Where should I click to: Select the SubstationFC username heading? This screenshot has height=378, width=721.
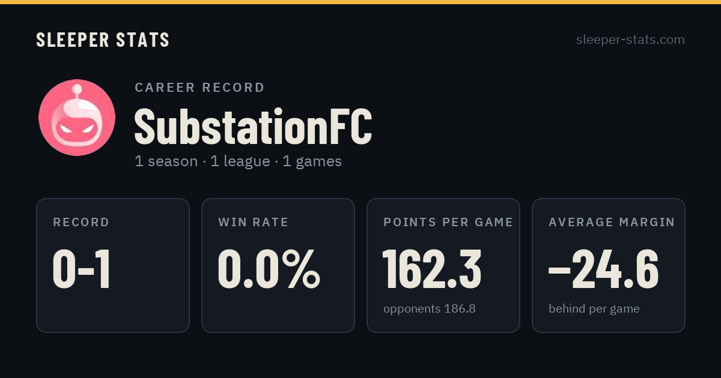[253, 126]
